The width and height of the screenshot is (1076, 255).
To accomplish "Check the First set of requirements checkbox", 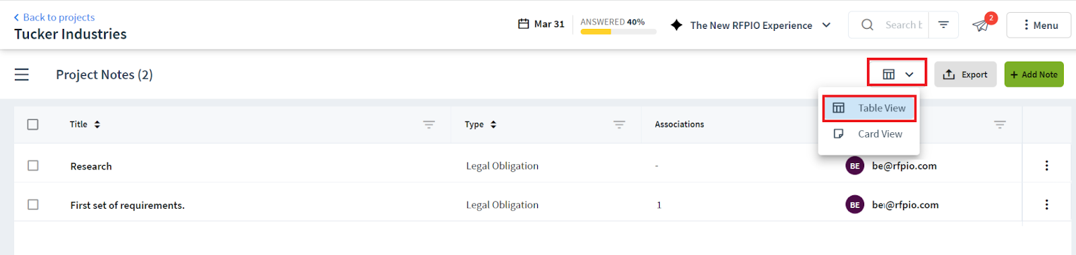I will pos(33,205).
